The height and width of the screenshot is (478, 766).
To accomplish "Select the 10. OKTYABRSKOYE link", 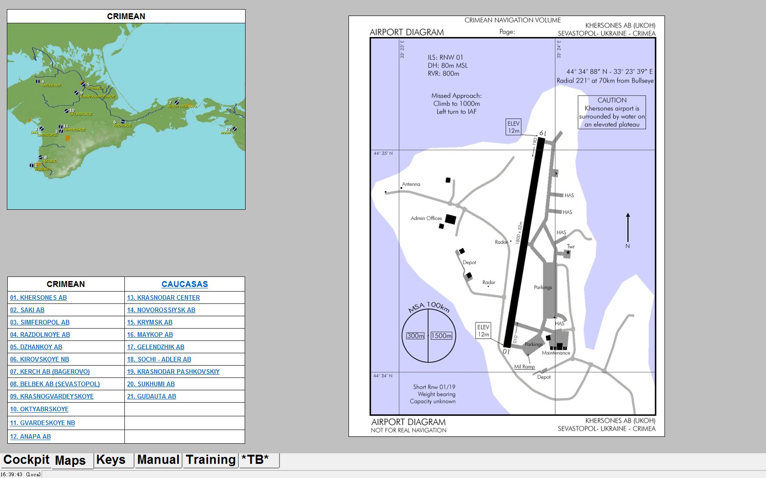I will pyautogui.click(x=39, y=409).
